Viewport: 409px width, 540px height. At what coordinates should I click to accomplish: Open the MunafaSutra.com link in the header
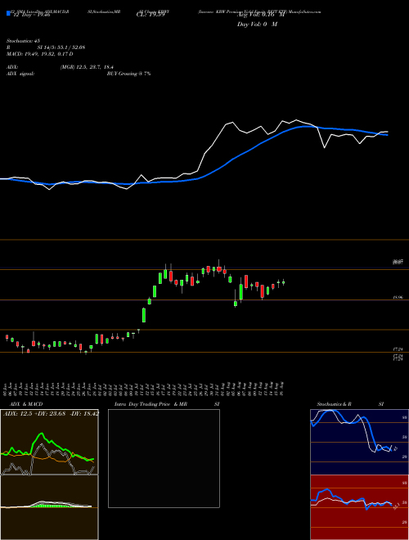(305, 11)
